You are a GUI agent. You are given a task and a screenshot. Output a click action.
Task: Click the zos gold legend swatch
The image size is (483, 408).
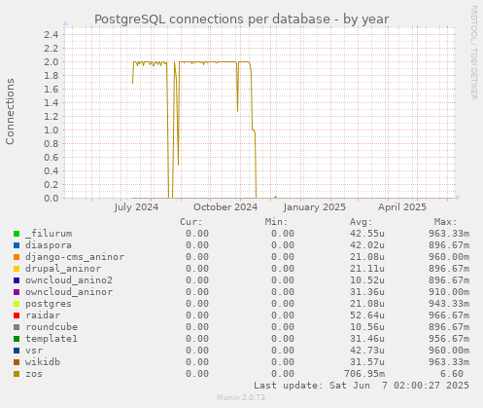(x=17, y=374)
